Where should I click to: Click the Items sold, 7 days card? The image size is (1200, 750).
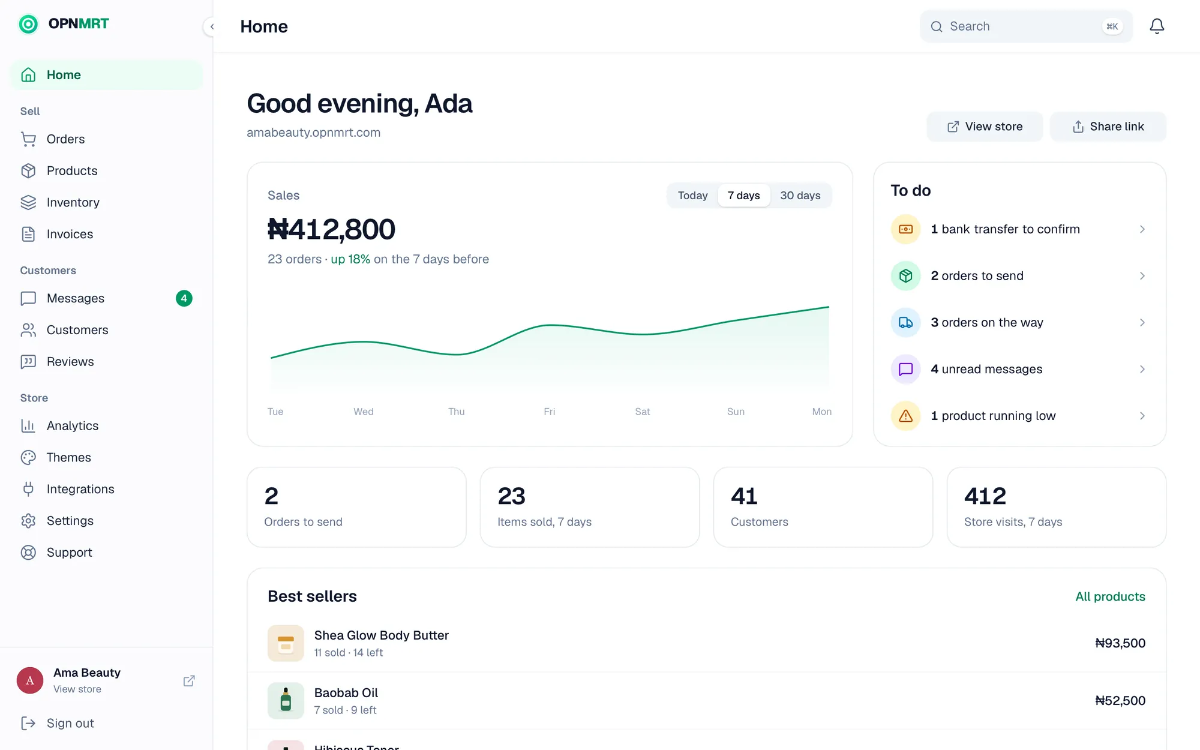pyautogui.click(x=590, y=507)
